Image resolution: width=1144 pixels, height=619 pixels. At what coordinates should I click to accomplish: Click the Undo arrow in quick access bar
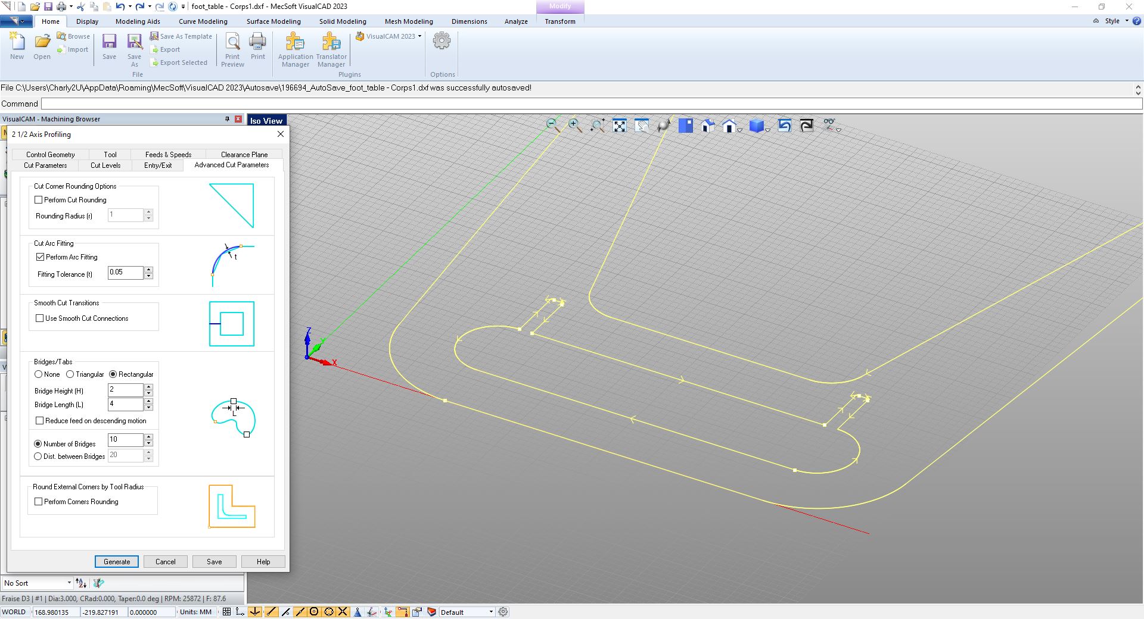click(120, 7)
